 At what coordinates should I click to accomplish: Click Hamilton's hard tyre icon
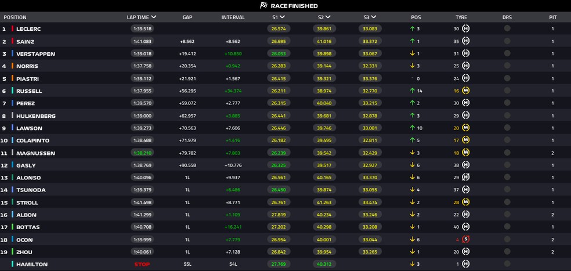pos(465,263)
